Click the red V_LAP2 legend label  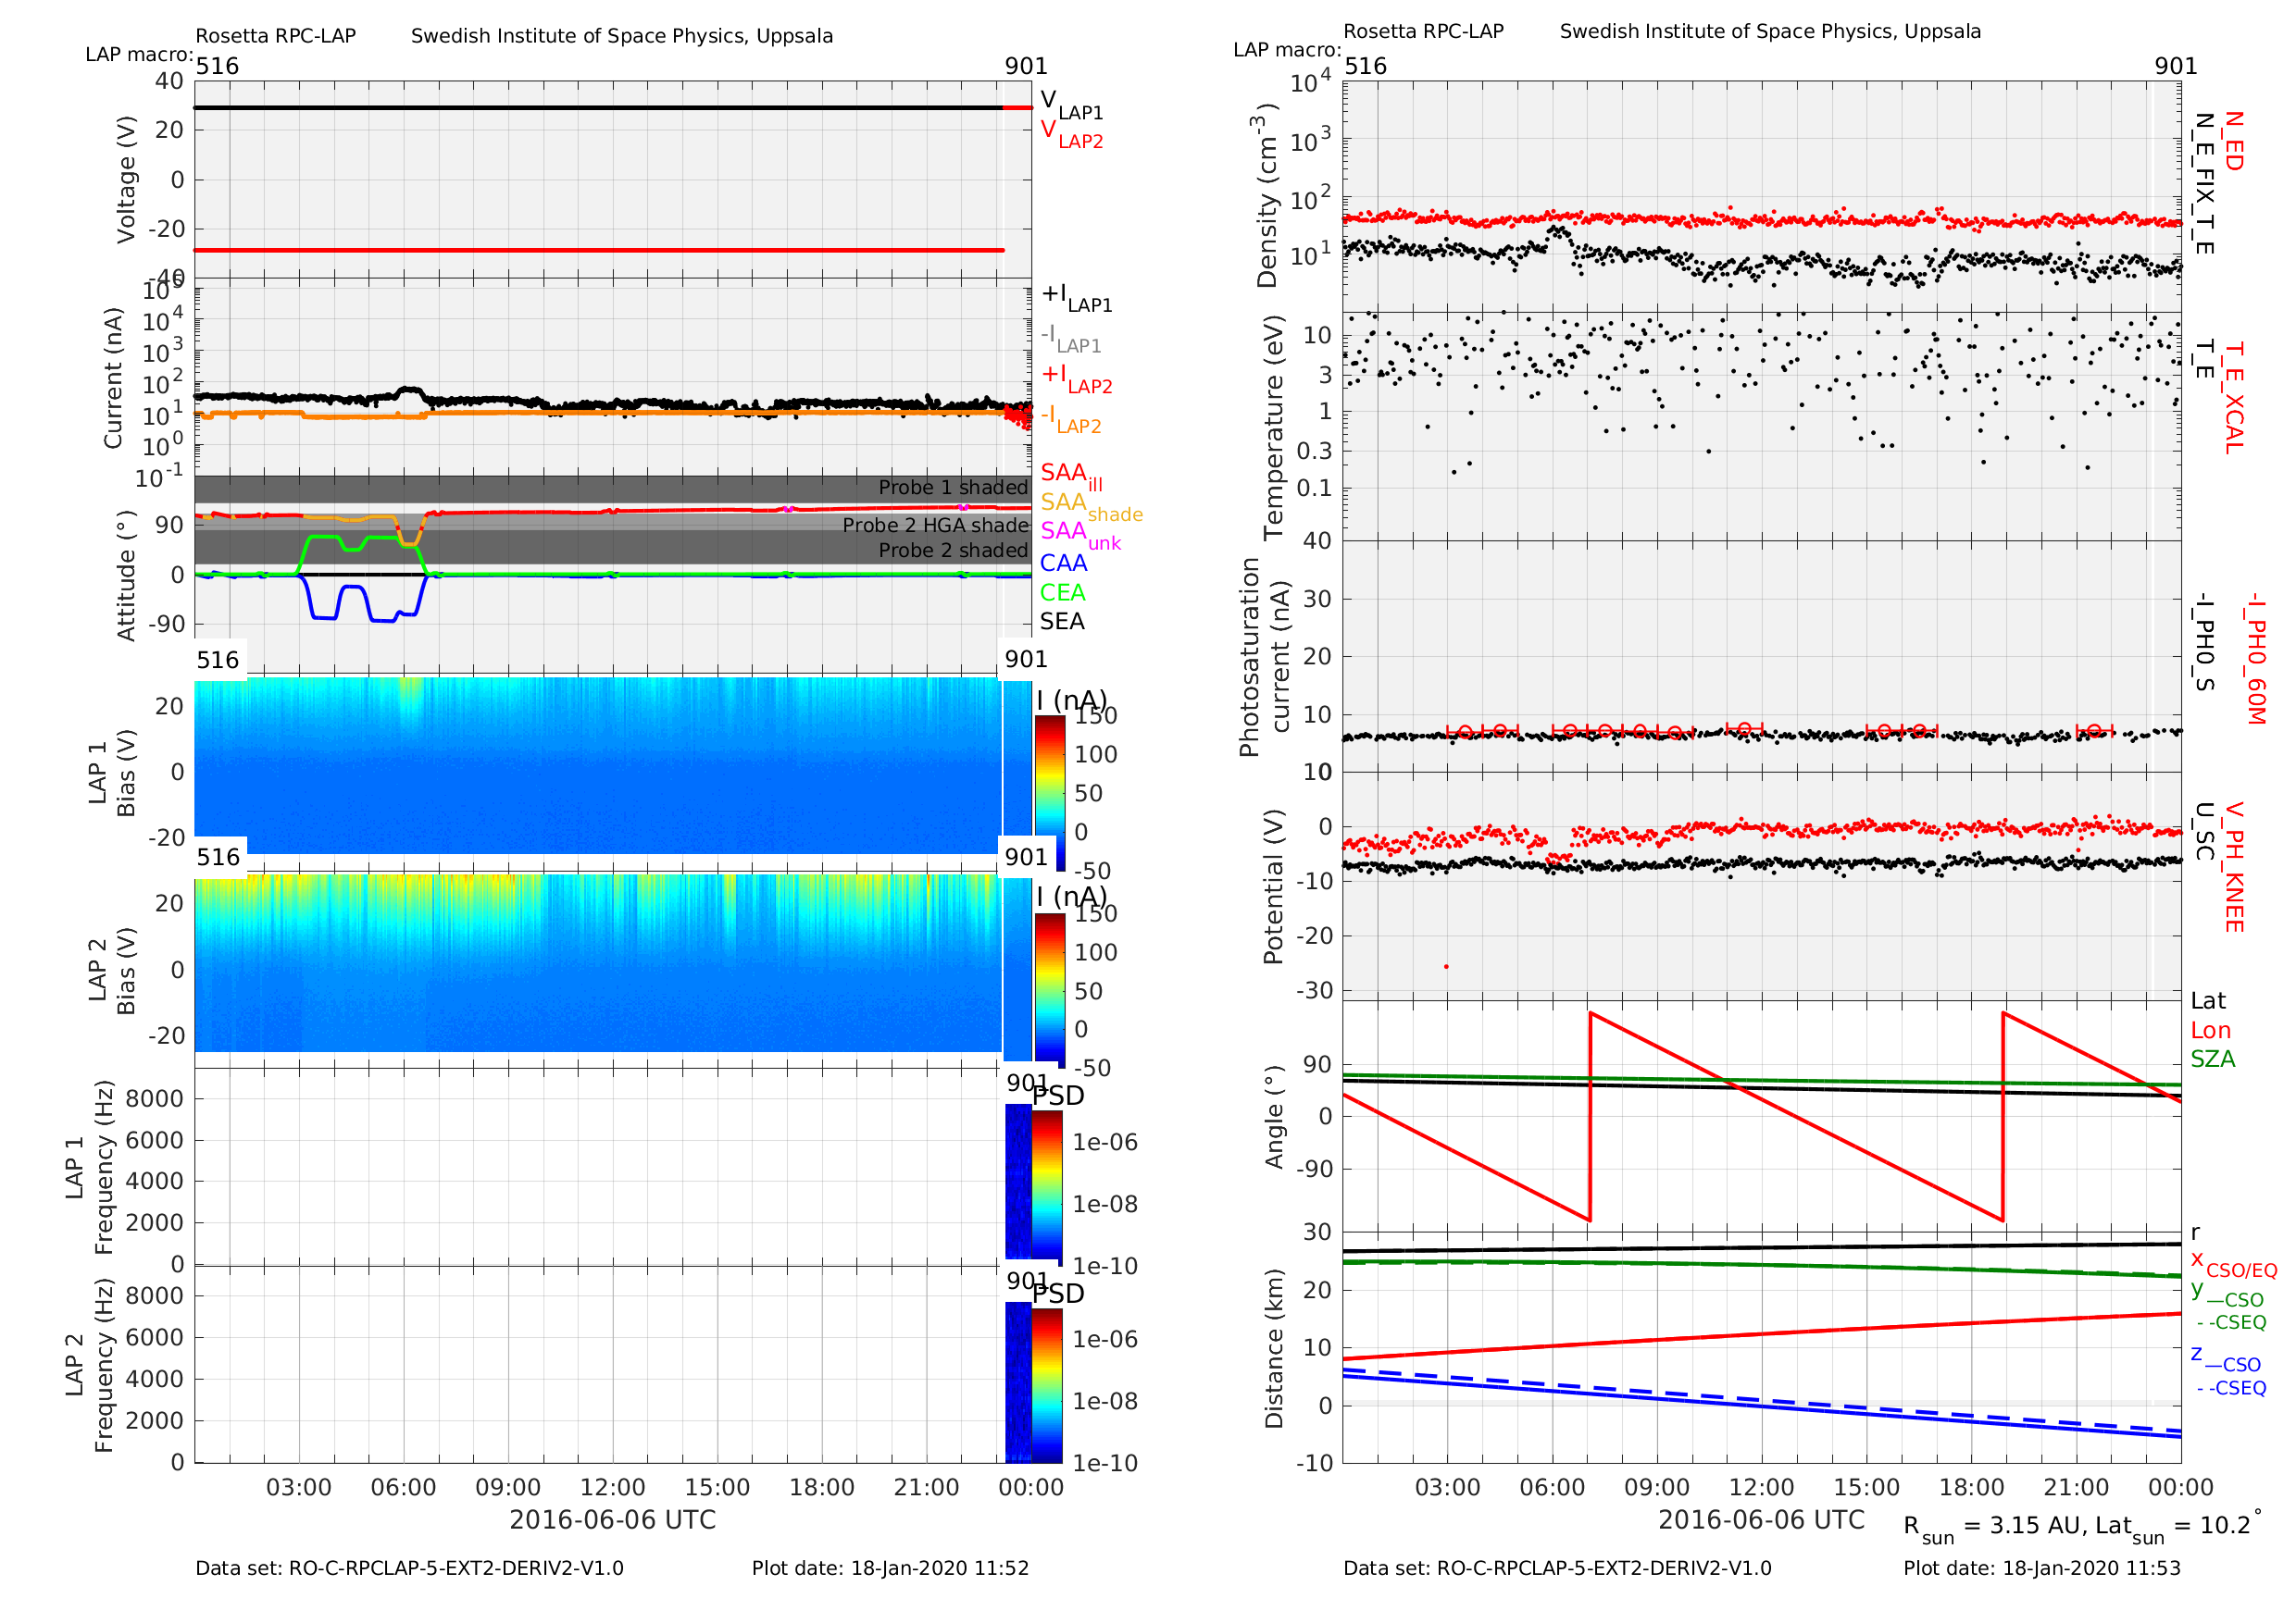pyautogui.click(x=1071, y=134)
